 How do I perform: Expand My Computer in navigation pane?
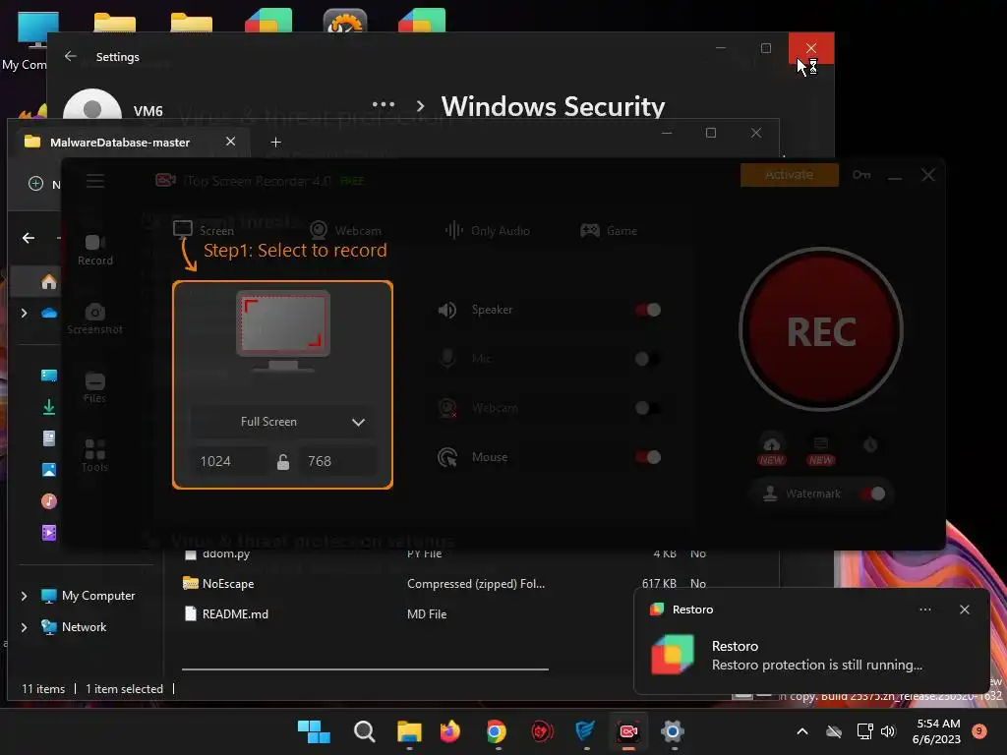click(x=24, y=596)
